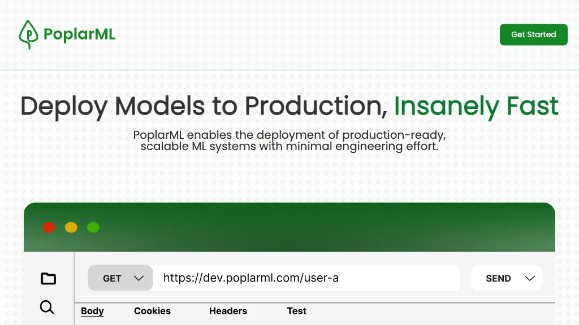Switch to the Body tab
Viewport: 579px width, 325px height.
[x=92, y=311]
